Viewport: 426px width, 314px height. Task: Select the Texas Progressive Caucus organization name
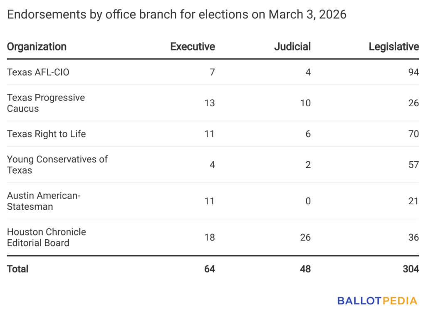click(x=46, y=103)
